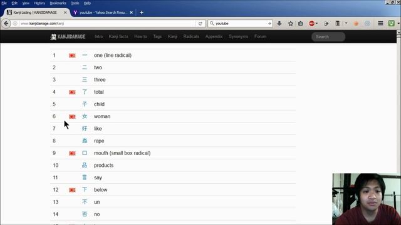Open the Synonyms nav link

238,37
